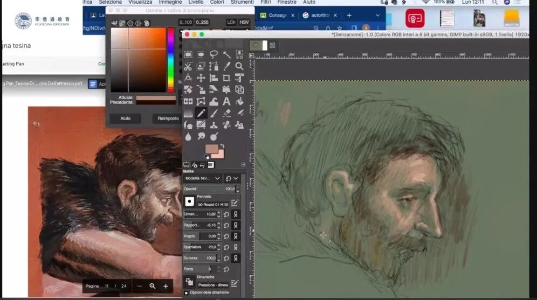Switch color scale to 0..100
The width and height of the screenshot is (537, 300).
[x=185, y=22]
